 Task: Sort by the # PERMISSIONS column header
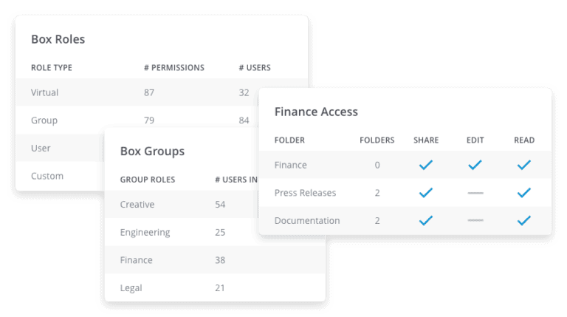pos(174,68)
